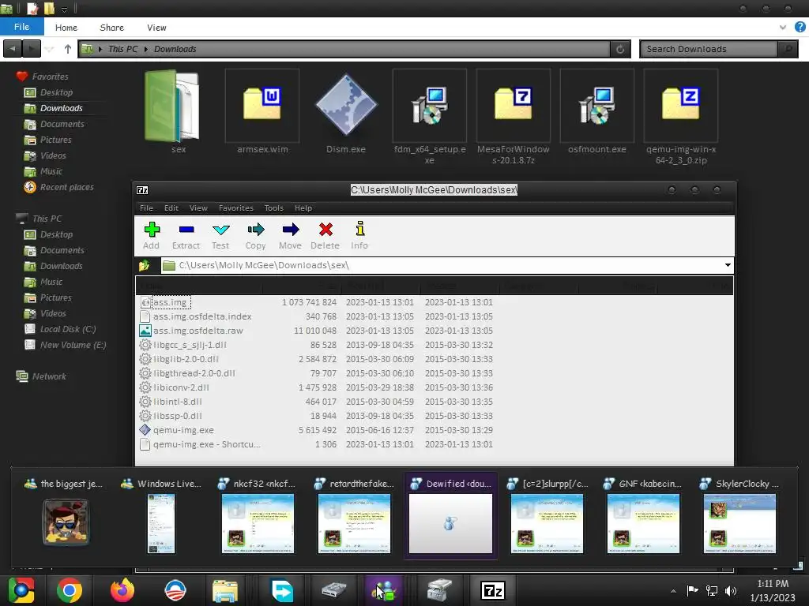Select armsex.wim in the Explorer window
The width and height of the screenshot is (809, 606).
pos(262,111)
